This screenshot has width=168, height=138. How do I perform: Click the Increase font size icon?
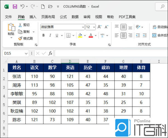[99, 27]
